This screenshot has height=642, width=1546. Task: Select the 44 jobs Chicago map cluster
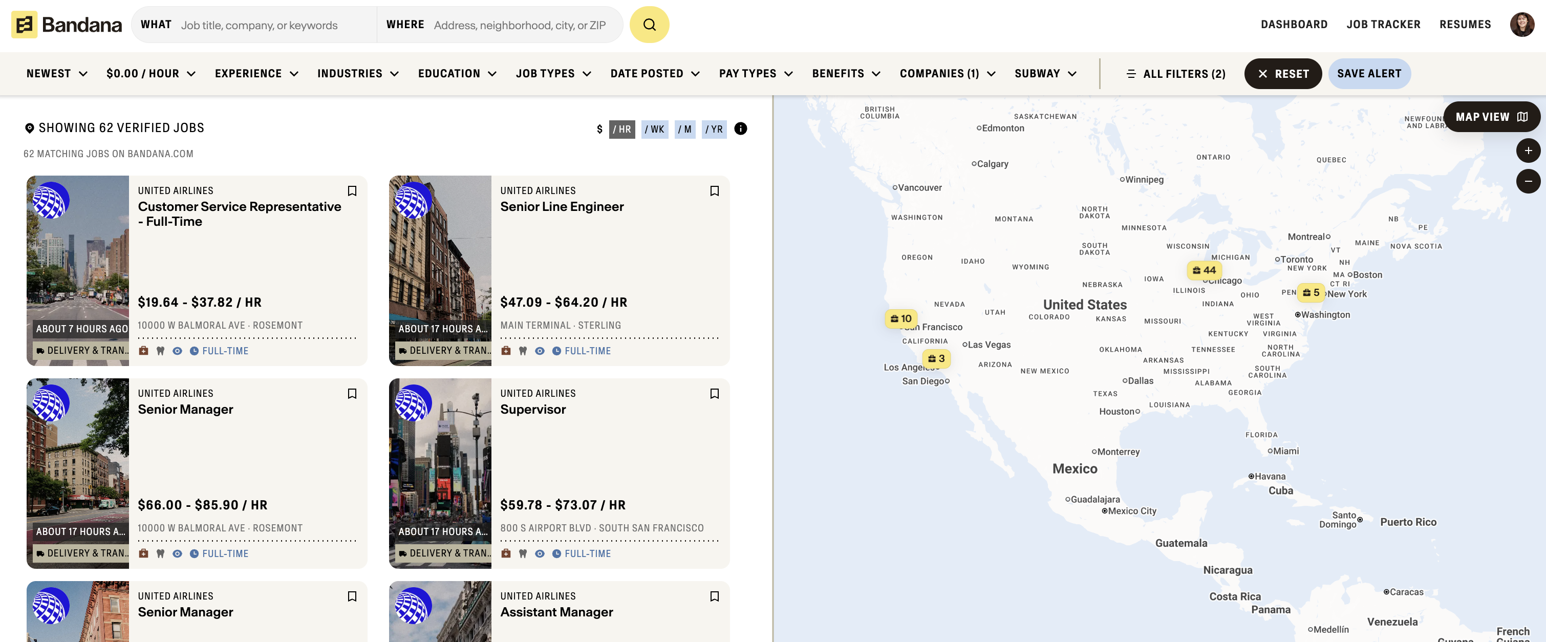tap(1204, 270)
